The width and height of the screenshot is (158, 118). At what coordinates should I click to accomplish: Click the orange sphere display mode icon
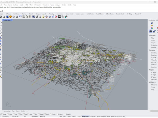[x=11, y=17]
